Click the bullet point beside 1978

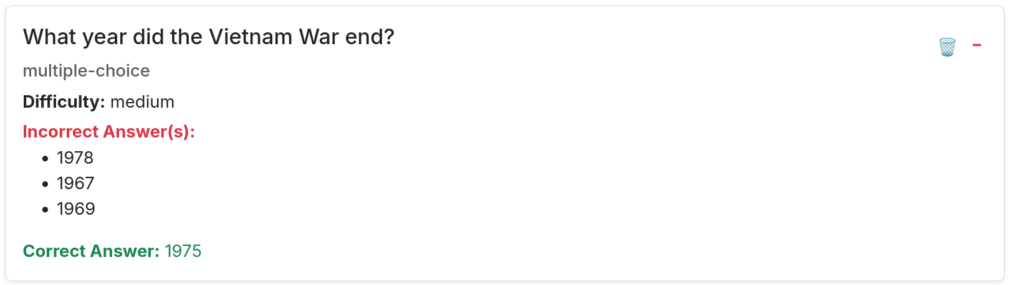click(x=45, y=159)
